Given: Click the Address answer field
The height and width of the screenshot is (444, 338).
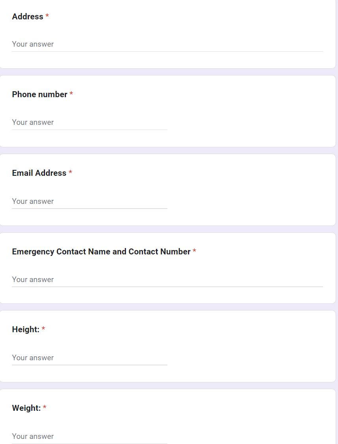Looking at the screenshot, I should [x=167, y=44].
